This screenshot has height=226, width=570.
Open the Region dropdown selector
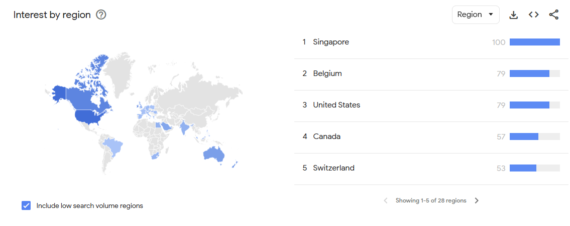point(476,15)
